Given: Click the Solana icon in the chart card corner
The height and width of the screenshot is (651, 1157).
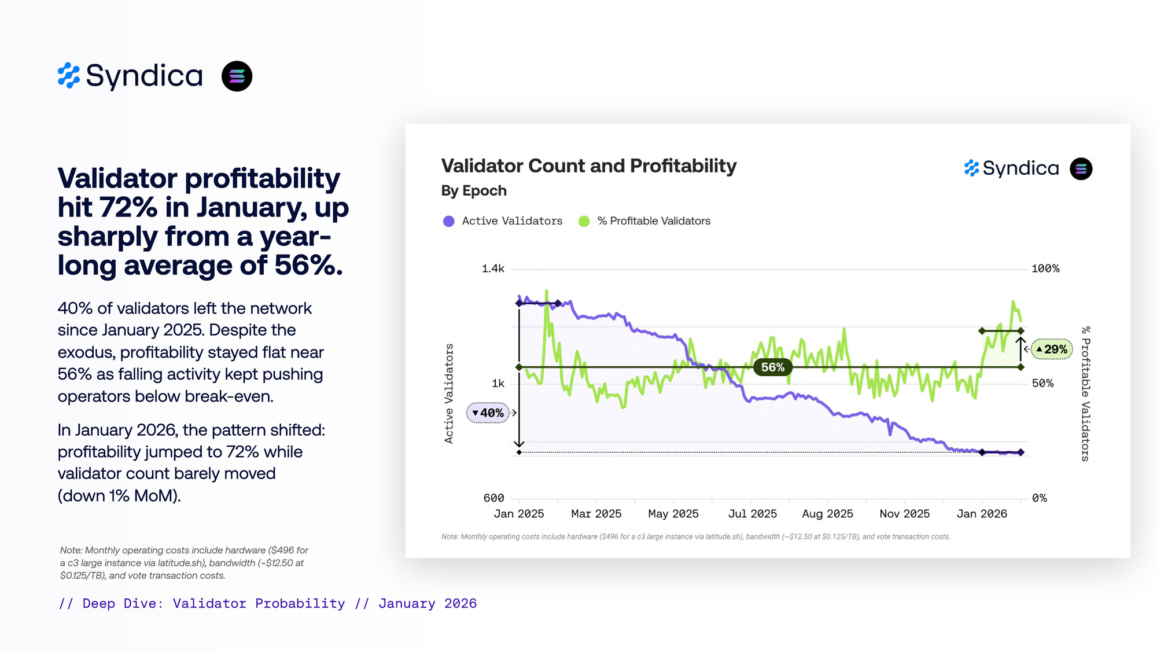Looking at the screenshot, I should (1081, 169).
